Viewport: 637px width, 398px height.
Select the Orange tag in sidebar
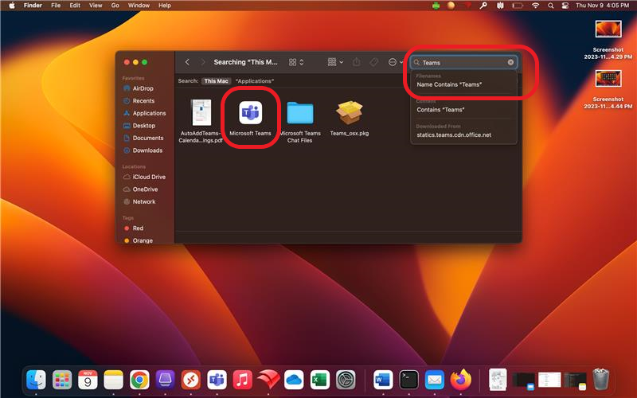[143, 240]
